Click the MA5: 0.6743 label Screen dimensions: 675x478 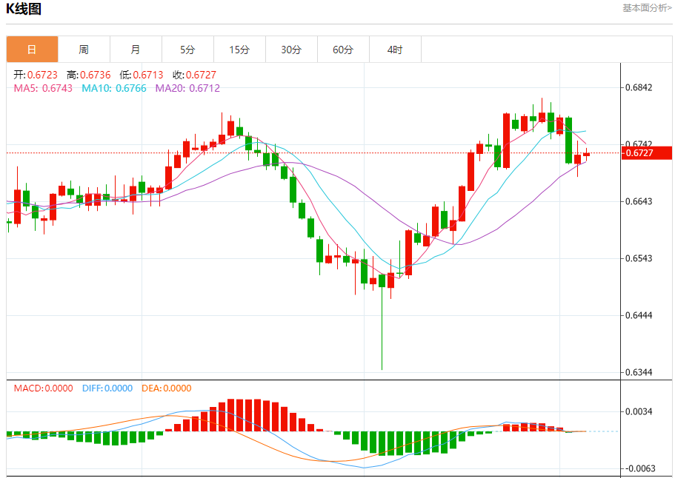43,88
